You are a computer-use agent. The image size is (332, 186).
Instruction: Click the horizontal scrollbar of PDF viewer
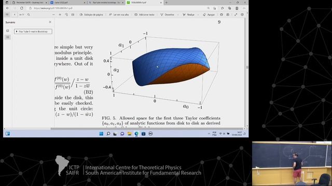point(146,129)
